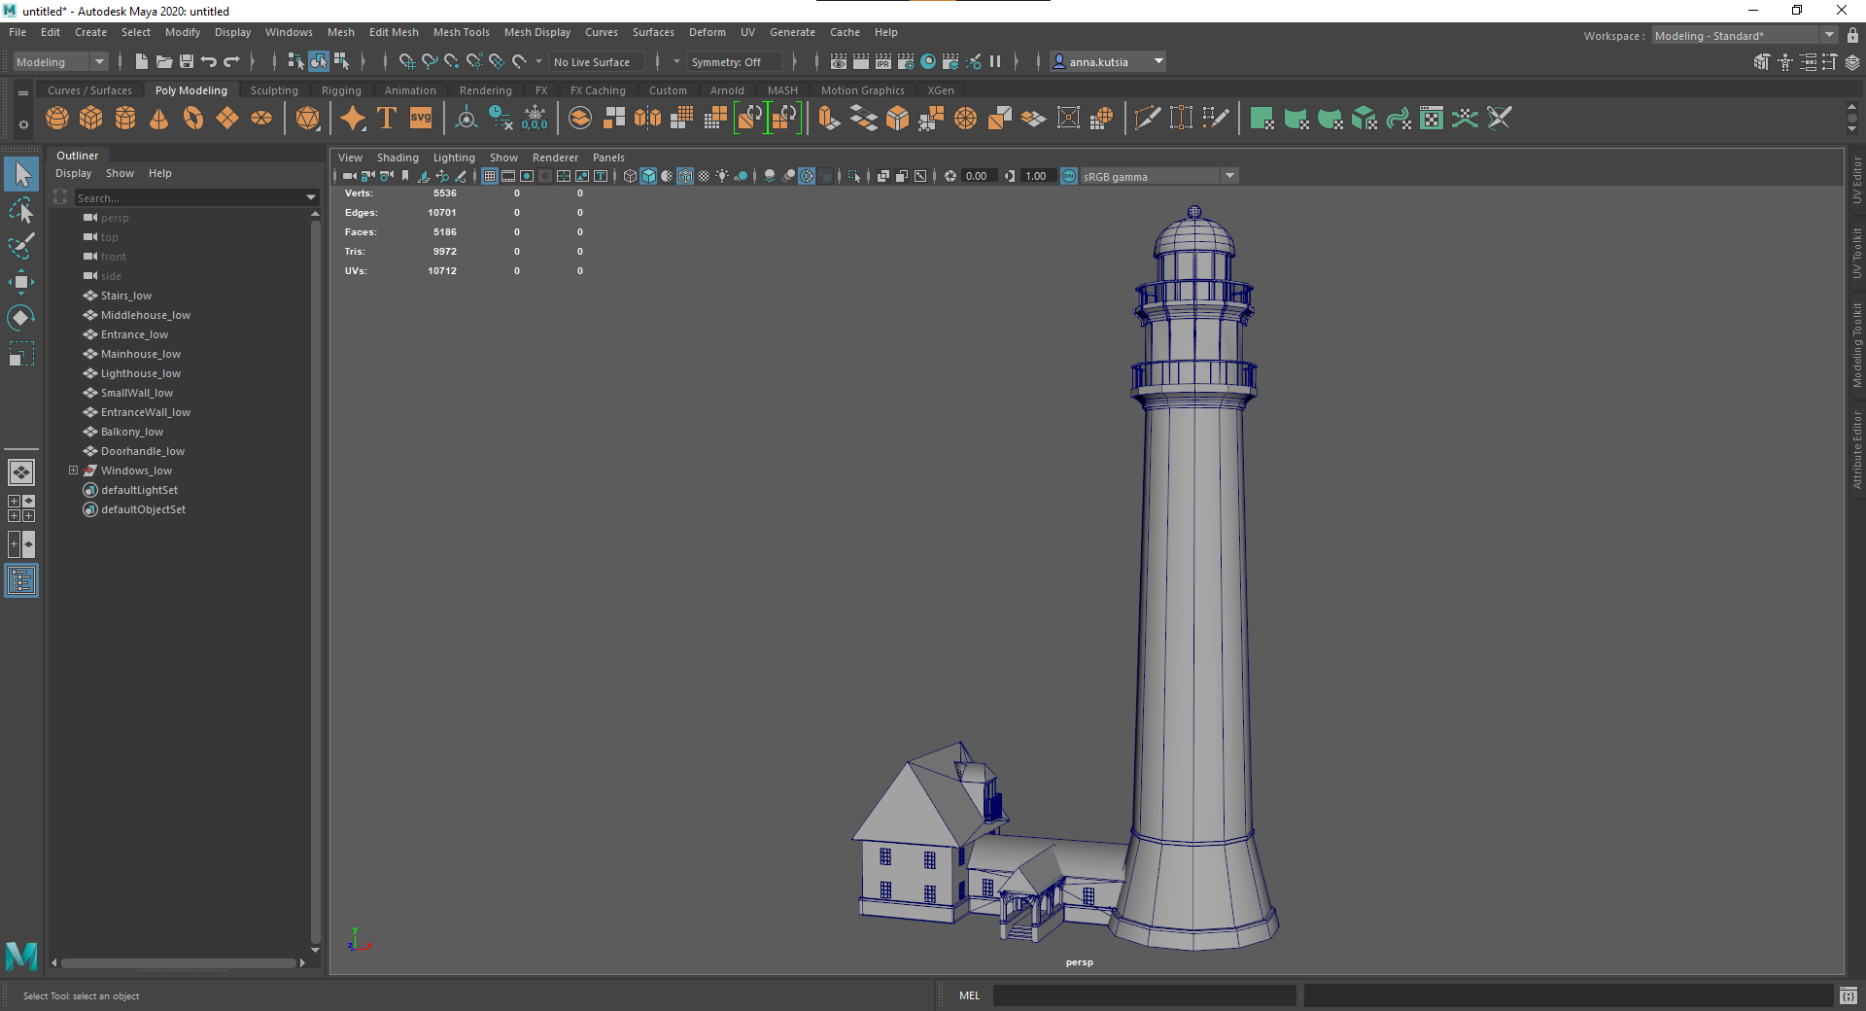Open the UV Editor checker-window shelf icon
The image size is (1866, 1011).
[x=1432, y=119]
